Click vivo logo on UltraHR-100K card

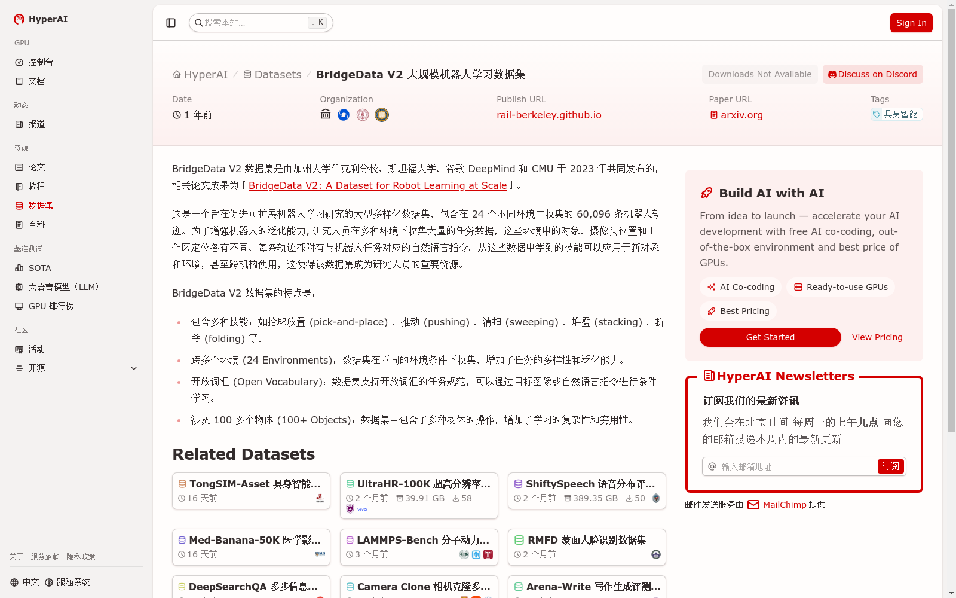tap(362, 509)
